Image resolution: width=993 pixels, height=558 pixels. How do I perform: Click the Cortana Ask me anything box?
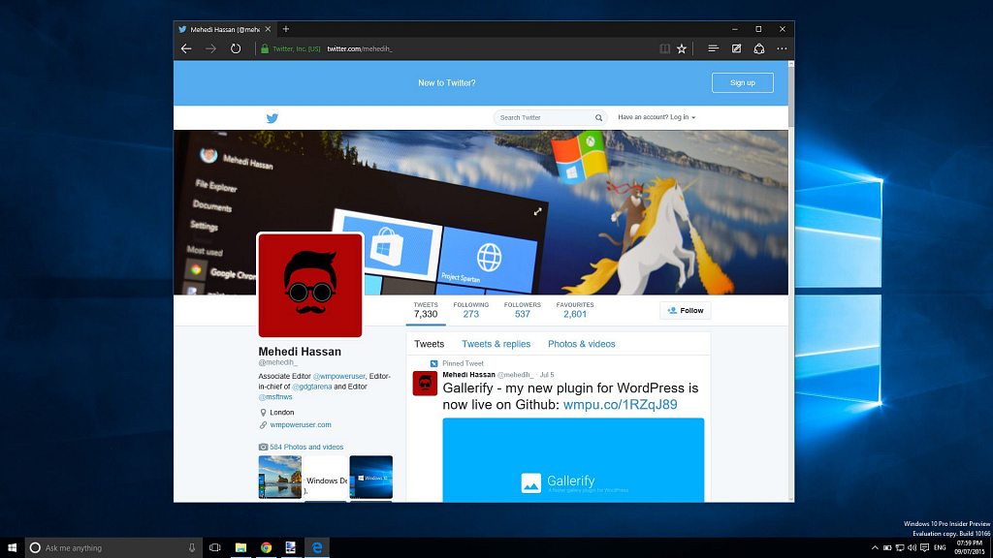113,548
